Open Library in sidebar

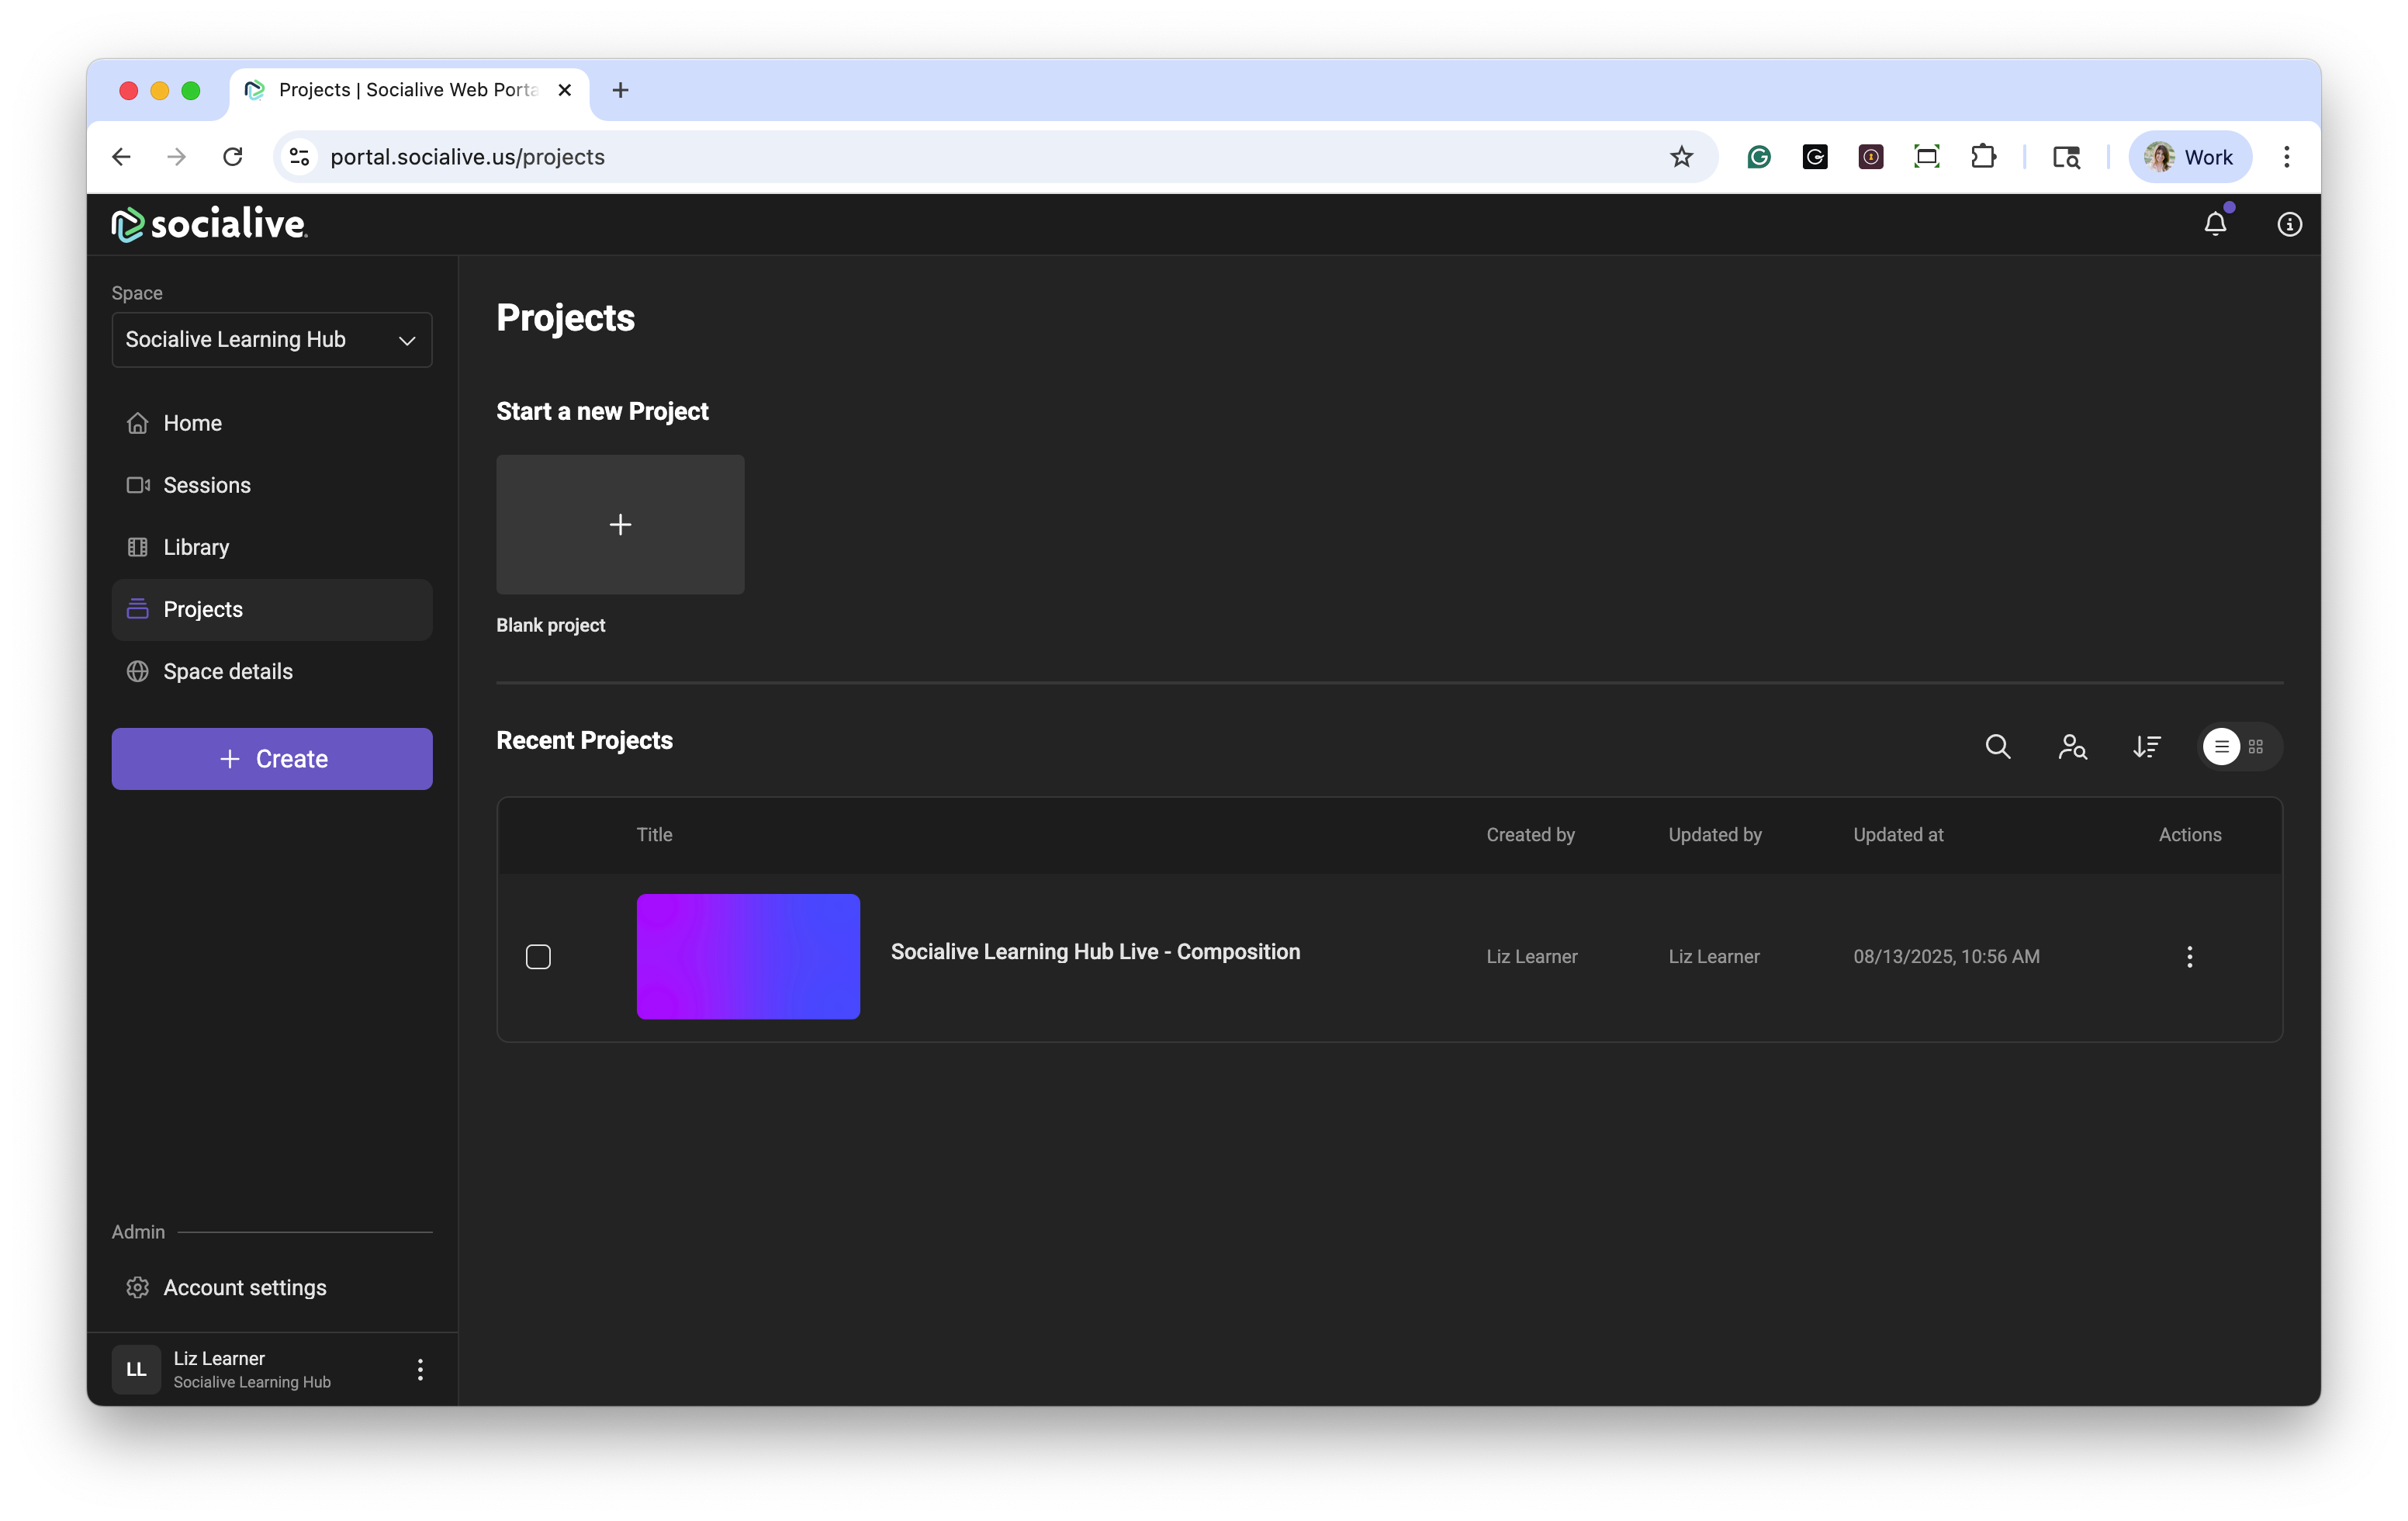196,547
